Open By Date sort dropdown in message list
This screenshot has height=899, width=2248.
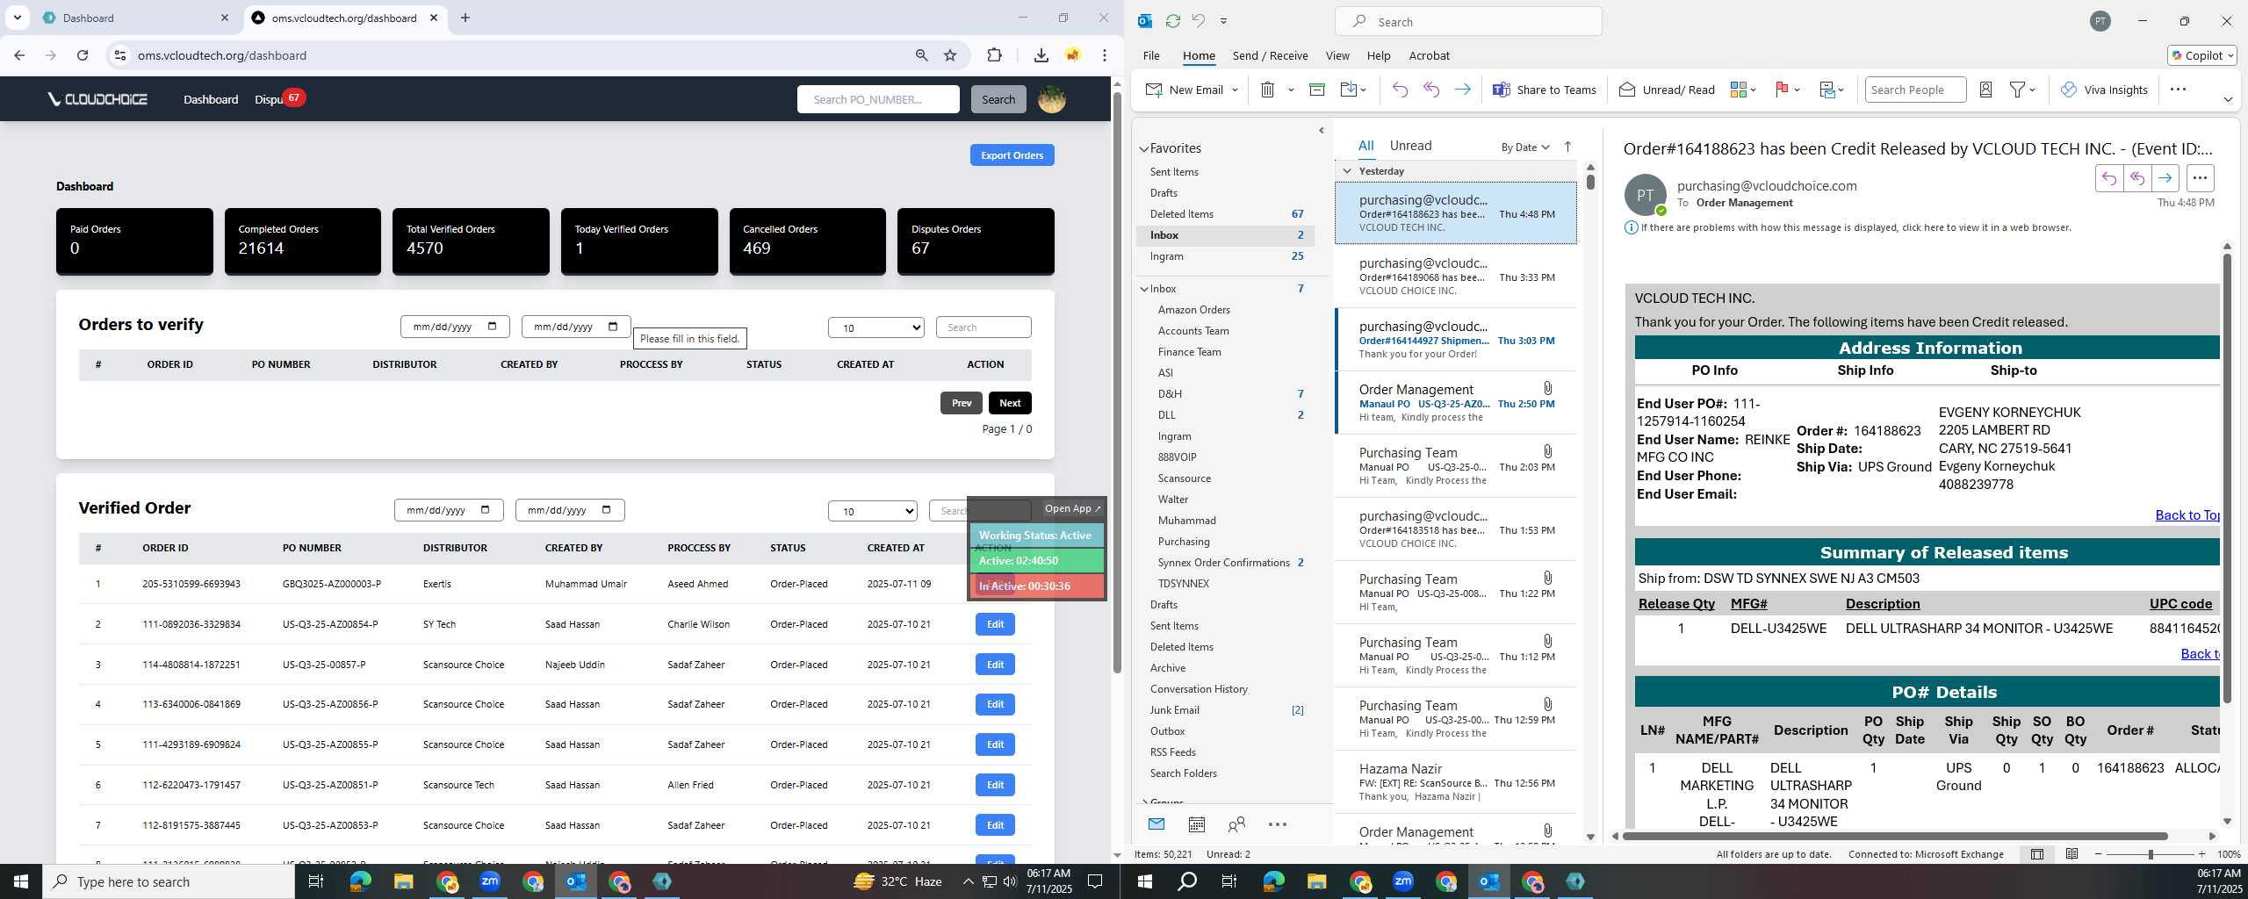tap(1525, 147)
